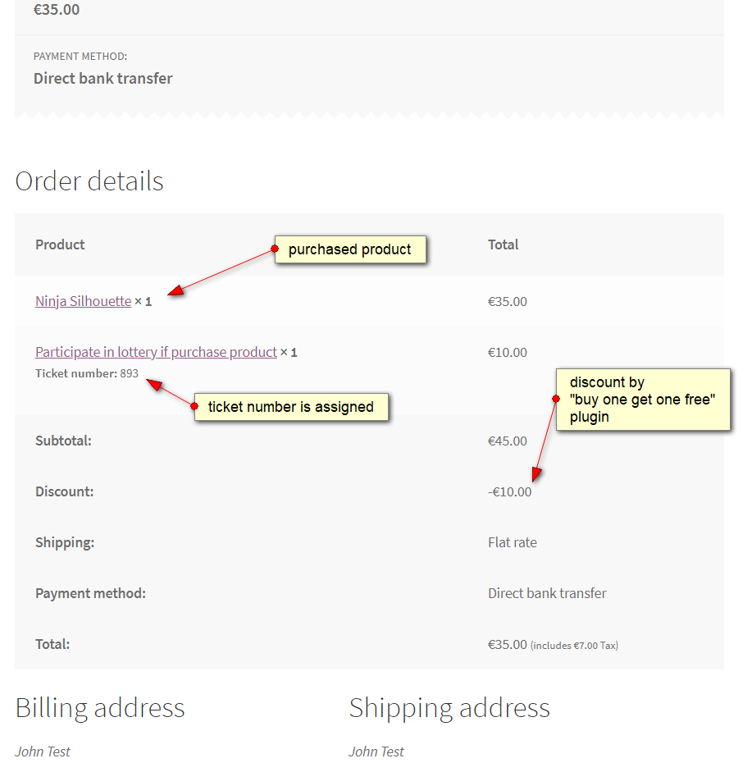Click the Total column header

[x=504, y=244]
